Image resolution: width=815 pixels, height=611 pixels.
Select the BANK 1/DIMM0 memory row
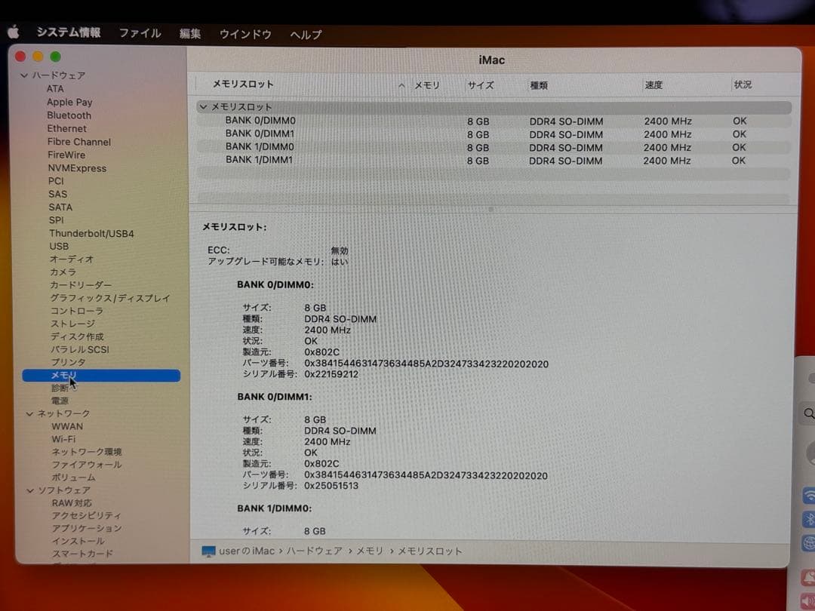(x=260, y=146)
